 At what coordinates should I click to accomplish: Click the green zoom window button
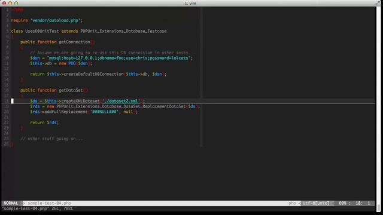click(16, 3)
